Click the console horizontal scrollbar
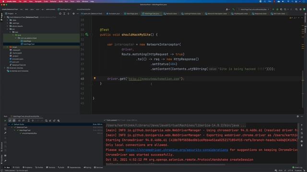 point(165,164)
